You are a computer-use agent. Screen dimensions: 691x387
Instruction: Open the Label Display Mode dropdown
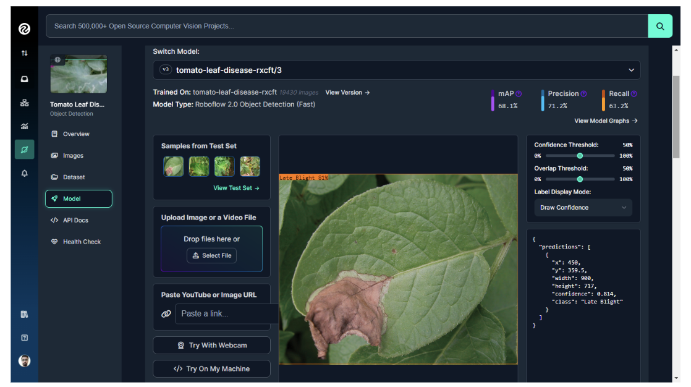click(x=583, y=208)
